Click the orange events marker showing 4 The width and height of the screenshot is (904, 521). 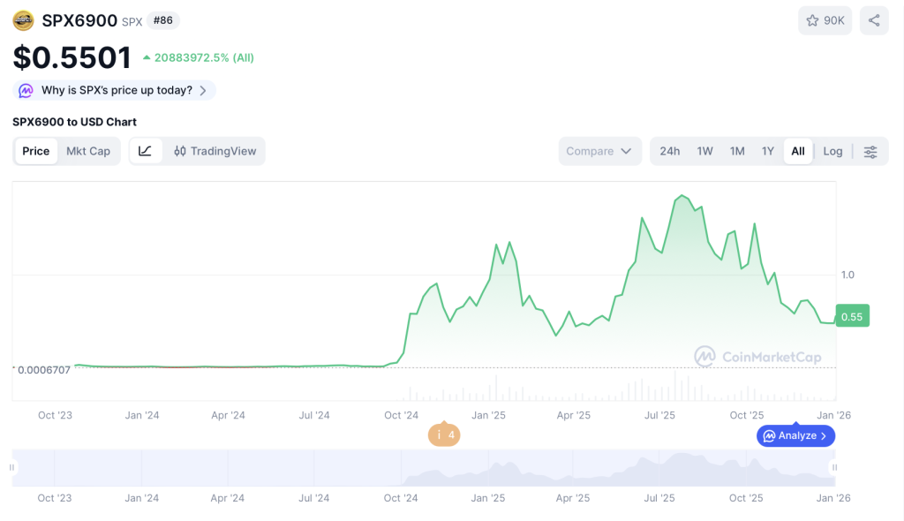tap(444, 434)
